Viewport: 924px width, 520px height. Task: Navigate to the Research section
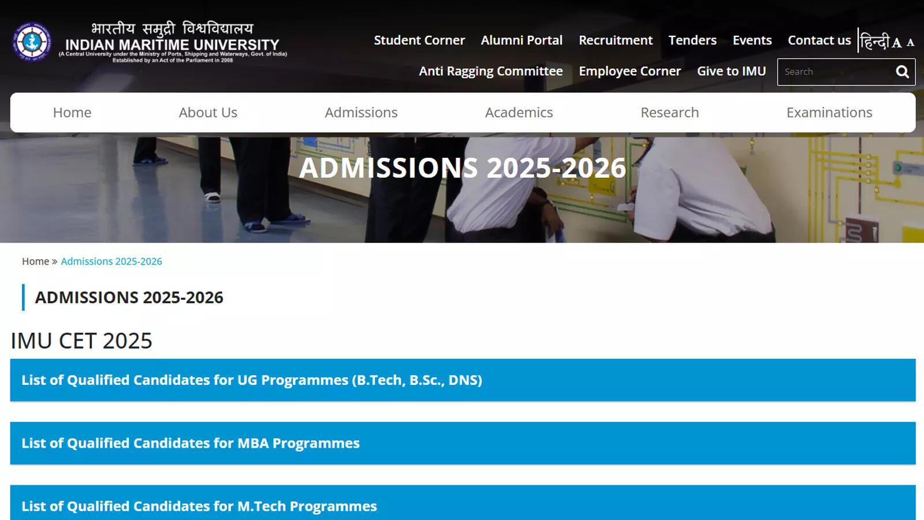[x=670, y=113]
